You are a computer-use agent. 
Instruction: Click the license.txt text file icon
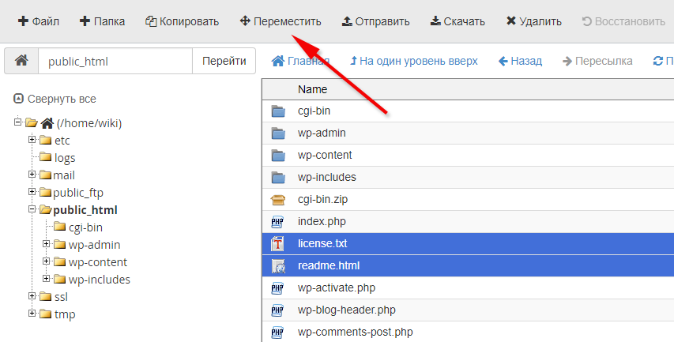277,244
